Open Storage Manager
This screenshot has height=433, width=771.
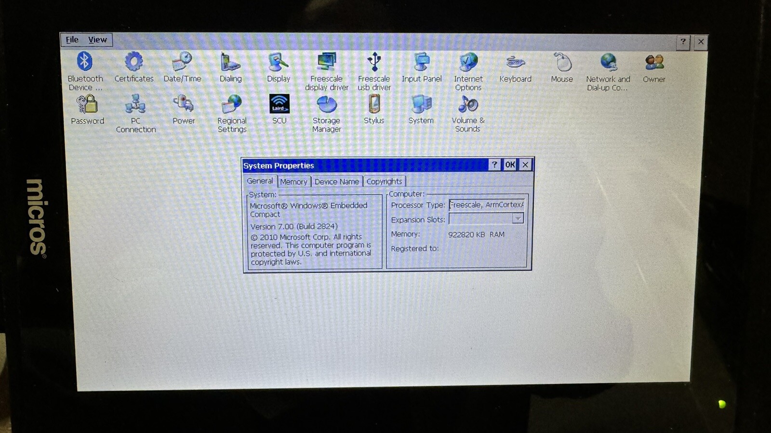point(326,114)
